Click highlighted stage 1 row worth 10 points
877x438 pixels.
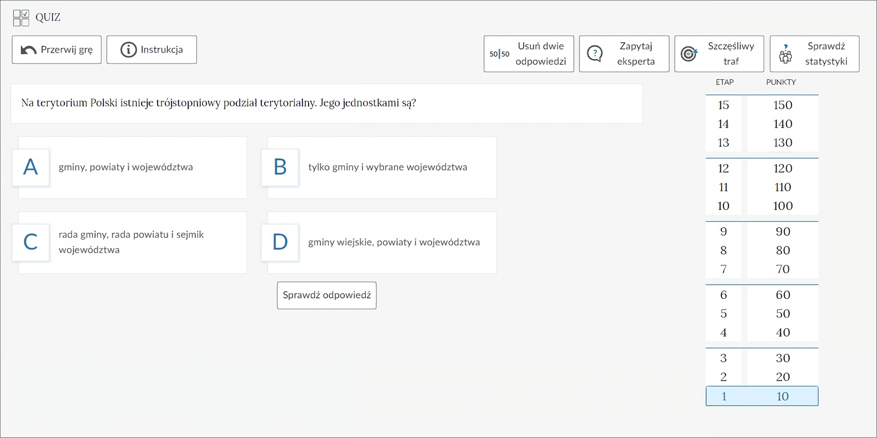tap(761, 396)
